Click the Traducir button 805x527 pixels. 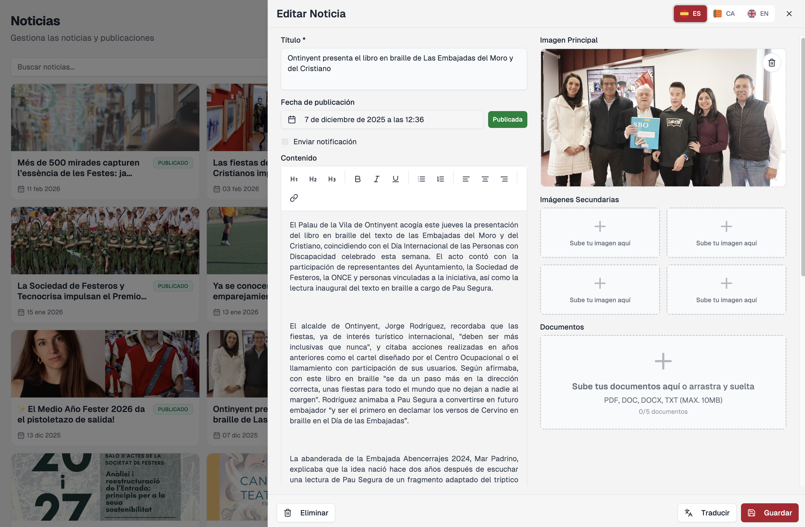[707, 513]
